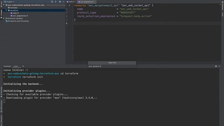Place cursor on empty line 6
This screenshot has width=224, height=126.
point(147,23)
